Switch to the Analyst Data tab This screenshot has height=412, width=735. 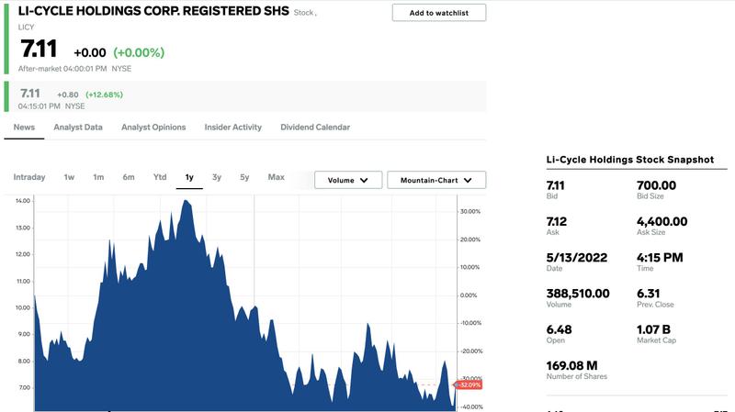click(78, 128)
